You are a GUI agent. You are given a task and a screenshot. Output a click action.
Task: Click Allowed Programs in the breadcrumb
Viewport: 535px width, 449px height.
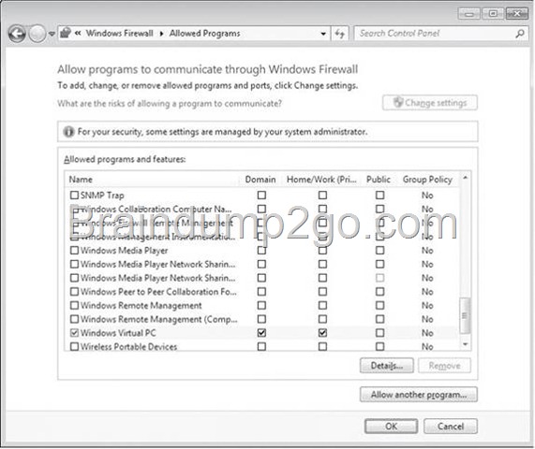[x=204, y=33]
